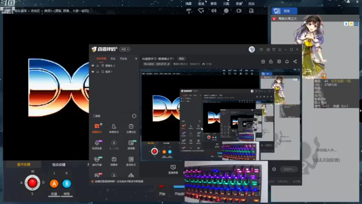This screenshot has width=362, height=204.
Task: Open the user avatar in 直播伴侣 title bar
Action: pos(252,49)
